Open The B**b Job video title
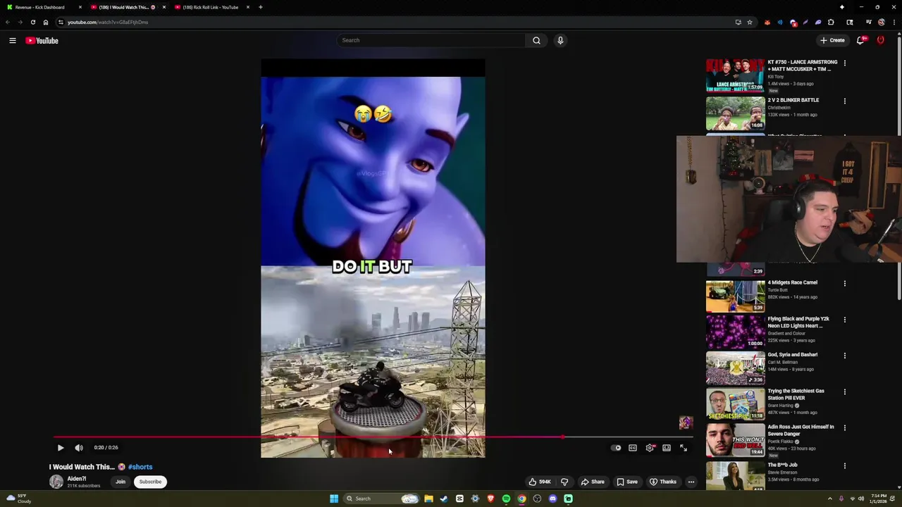902x507 pixels. [x=782, y=465]
